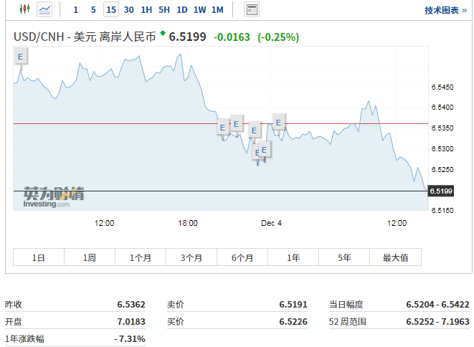Screen dimensions: 474x347
Task: Click the E event marker at chart's far left
Action: [20, 57]
